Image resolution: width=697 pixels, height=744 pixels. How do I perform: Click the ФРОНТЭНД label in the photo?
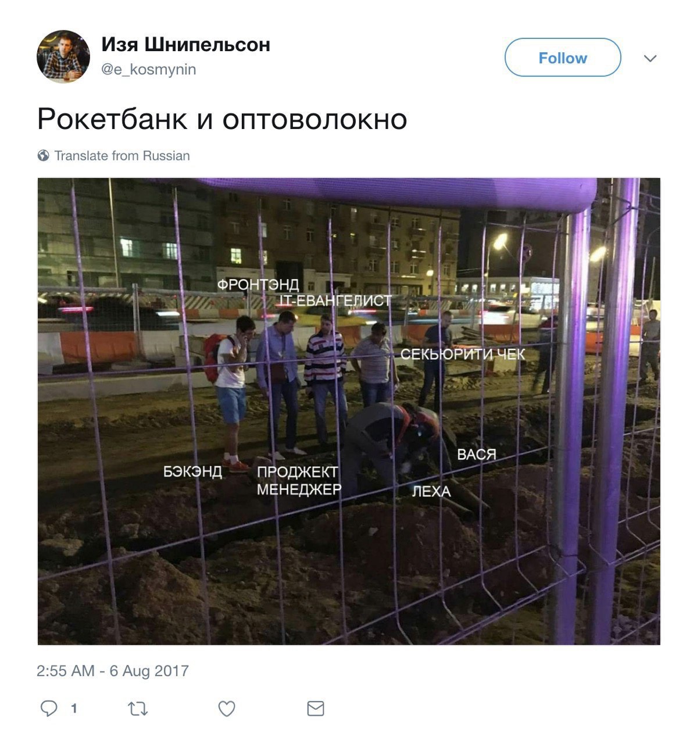258,285
